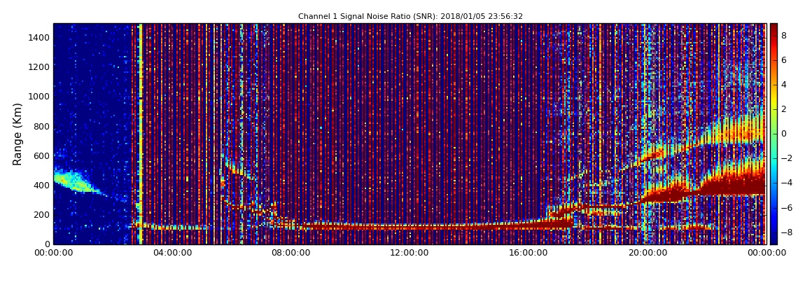805x285 pixels.
Task: Click the 'Range (Km)' y-axis label
Action: [x=17, y=134]
